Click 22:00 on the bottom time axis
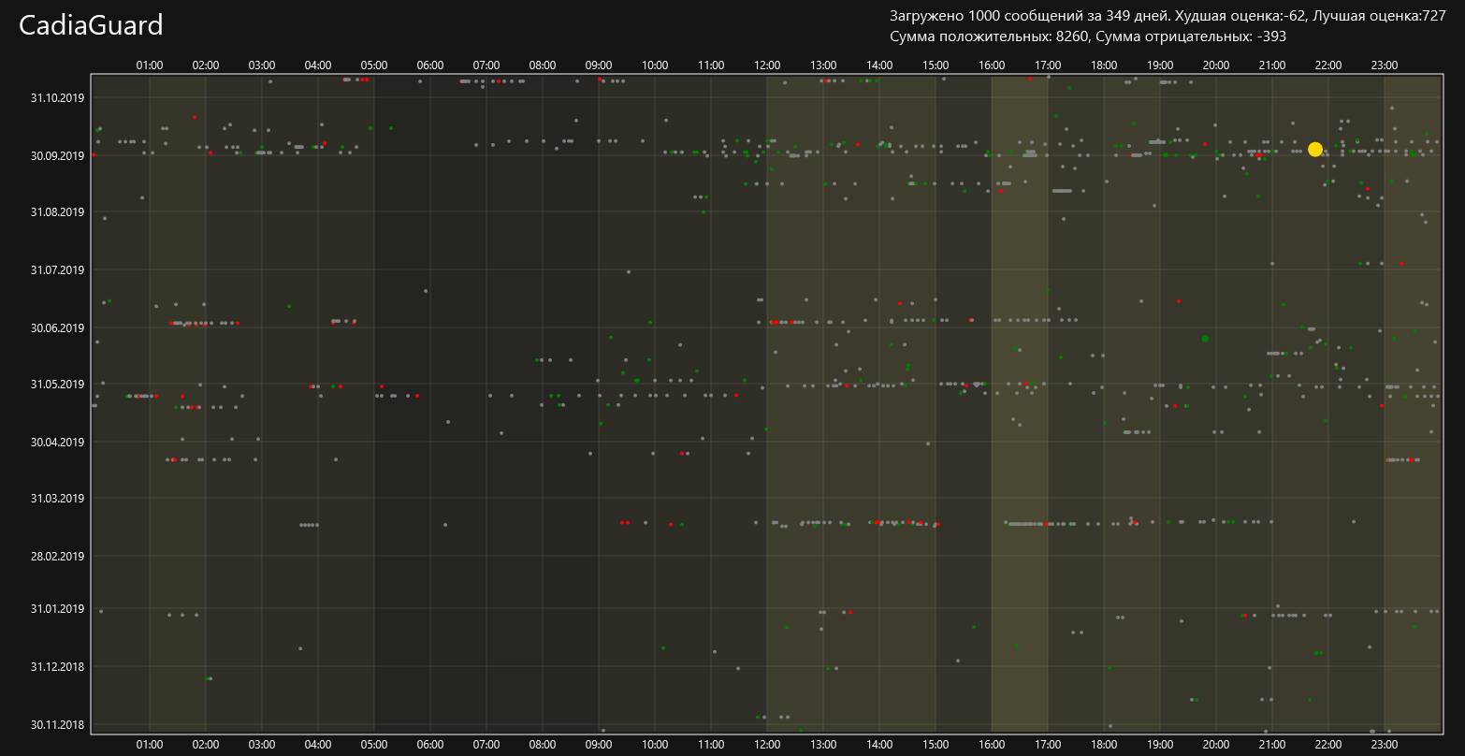This screenshot has height=756, width=1465. point(1328,746)
